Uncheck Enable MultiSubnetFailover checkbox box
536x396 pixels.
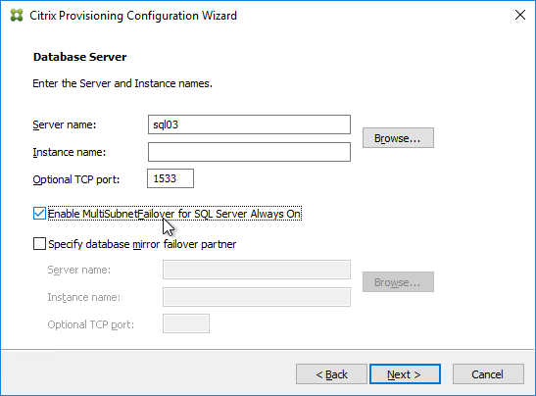click(x=39, y=214)
